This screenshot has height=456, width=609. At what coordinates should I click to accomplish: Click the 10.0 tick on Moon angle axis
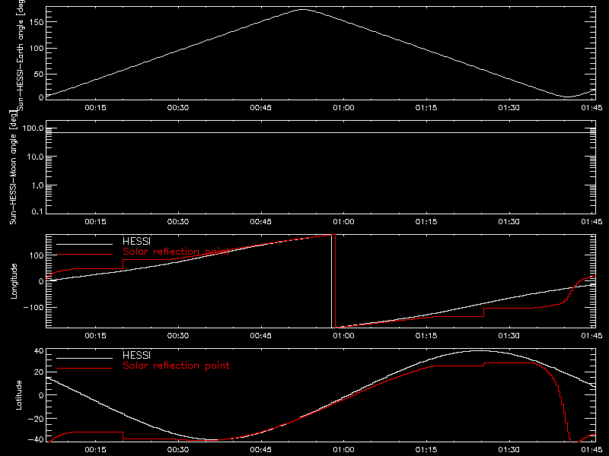[35, 157]
